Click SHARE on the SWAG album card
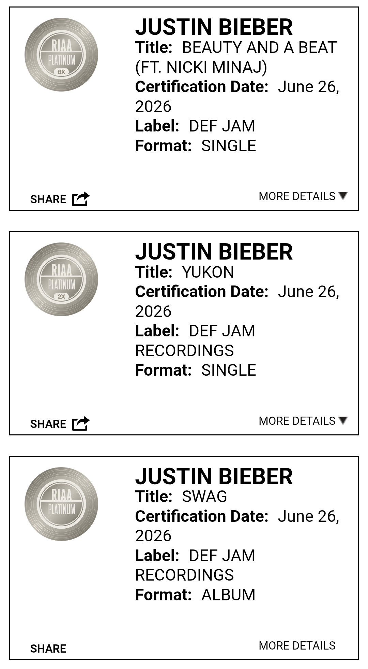The height and width of the screenshot is (669, 368). 48,649
